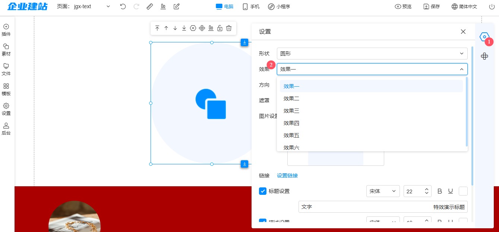
Task: Click the page edit pencil icon
Action: coord(177,6)
